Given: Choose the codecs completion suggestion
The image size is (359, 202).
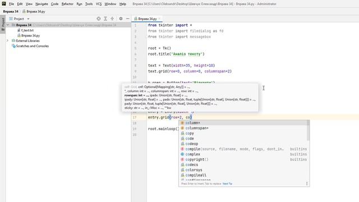Looking at the screenshot, I should (243, 165).
